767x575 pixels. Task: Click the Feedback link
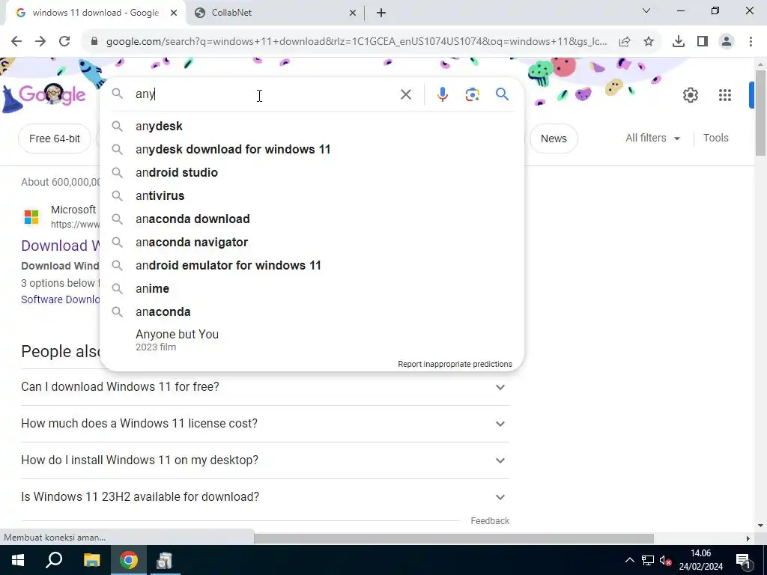point(490,521)
